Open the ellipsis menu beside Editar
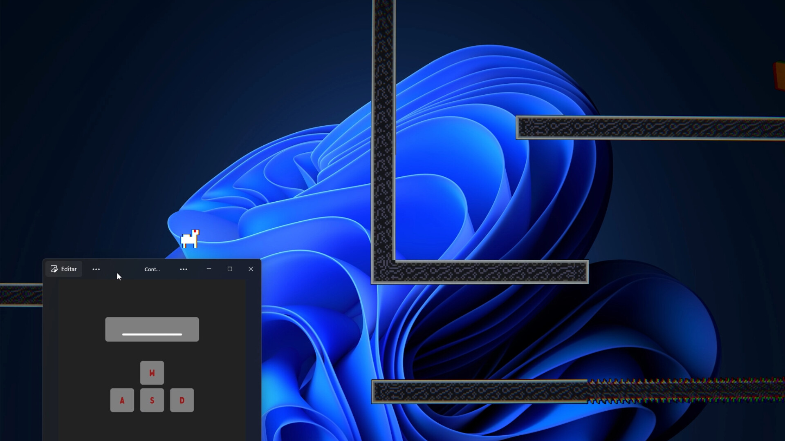Screen dimensions: 785x441 (x=96, y=269)
